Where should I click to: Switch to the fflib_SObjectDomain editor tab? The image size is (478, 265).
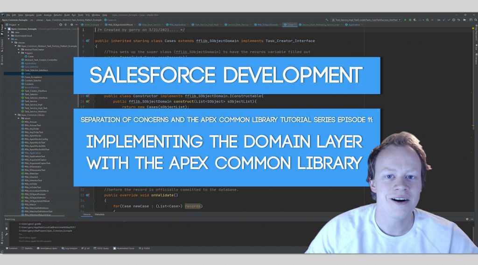point(267,25)
